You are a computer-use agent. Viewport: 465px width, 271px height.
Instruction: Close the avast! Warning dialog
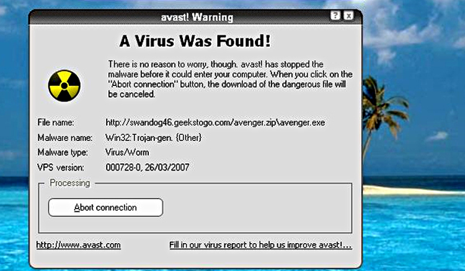pos(348,15)
